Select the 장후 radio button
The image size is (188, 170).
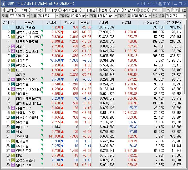149,10
